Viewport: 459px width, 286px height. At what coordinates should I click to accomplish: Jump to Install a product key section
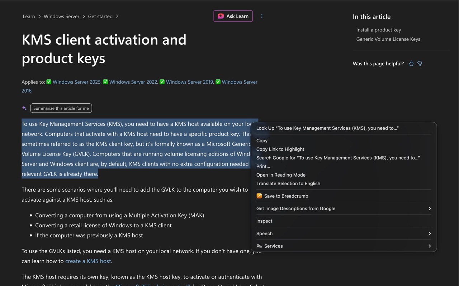379,30
